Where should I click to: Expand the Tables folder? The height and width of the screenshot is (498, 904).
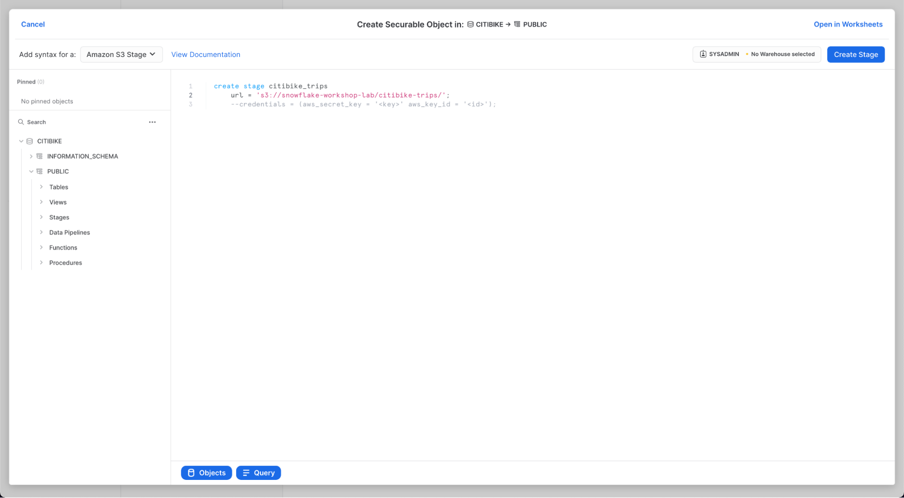[41, 187]
